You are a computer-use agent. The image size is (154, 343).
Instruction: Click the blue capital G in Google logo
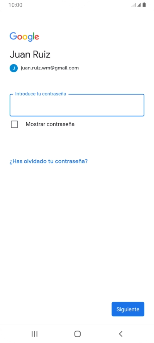(x=13, y=36)
